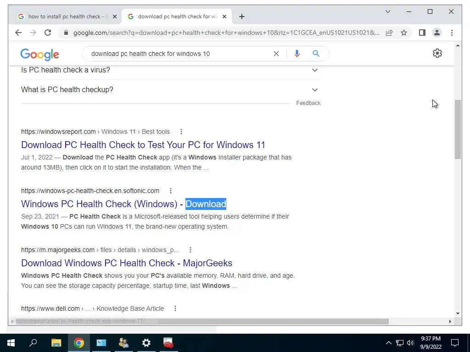Open the volume control in system tray

(410, 343)
